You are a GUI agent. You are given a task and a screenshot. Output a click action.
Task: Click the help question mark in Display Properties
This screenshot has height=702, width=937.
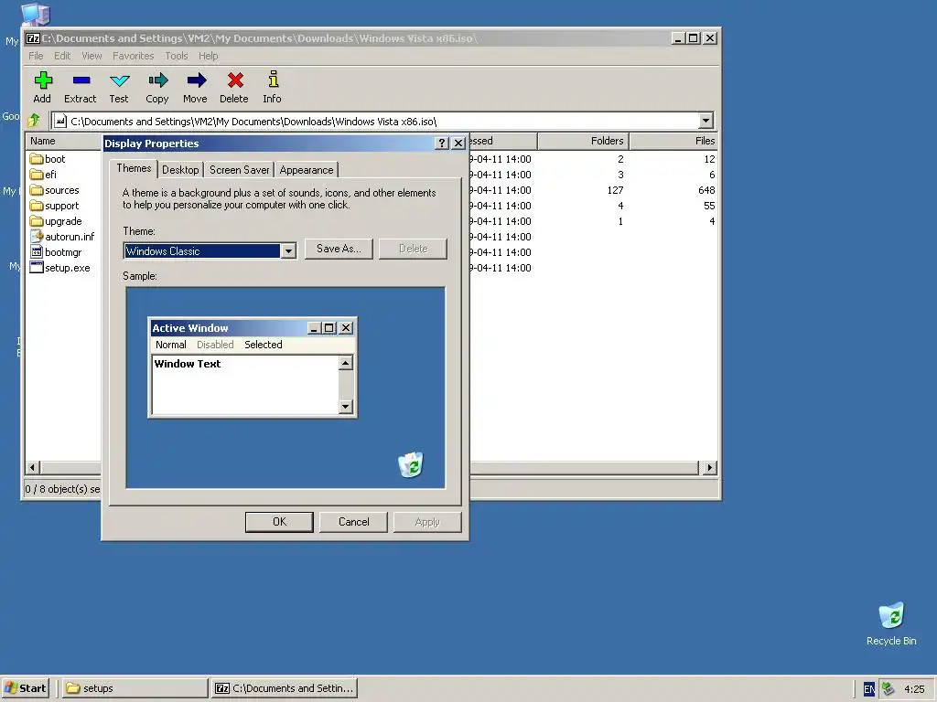[442, 144]
